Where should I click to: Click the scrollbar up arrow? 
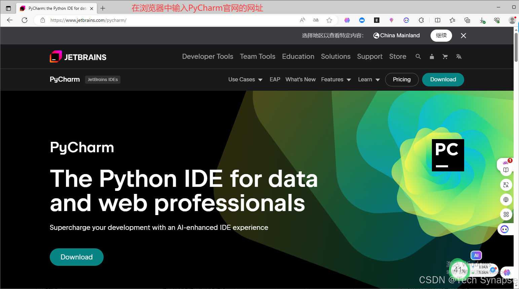point(516,30)
